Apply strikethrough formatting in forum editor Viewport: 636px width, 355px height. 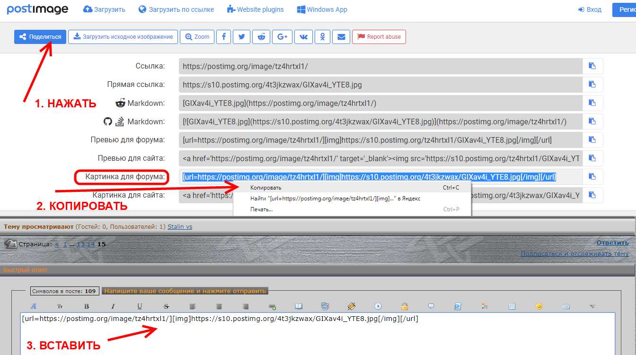coord(166,306)
